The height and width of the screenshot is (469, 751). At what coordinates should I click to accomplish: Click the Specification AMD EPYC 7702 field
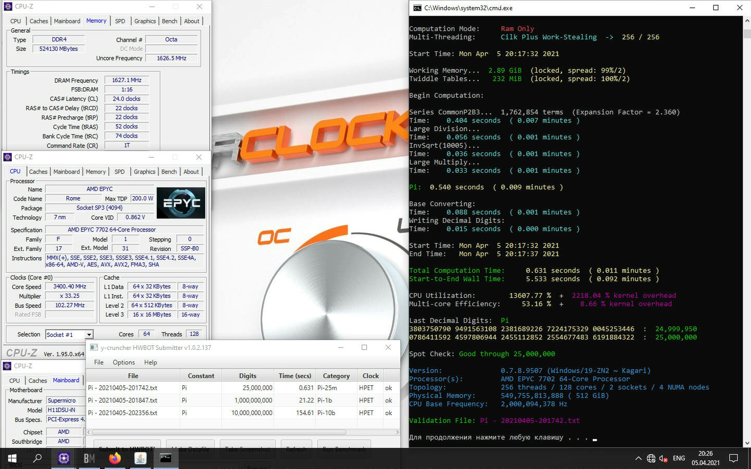(124, 230)
